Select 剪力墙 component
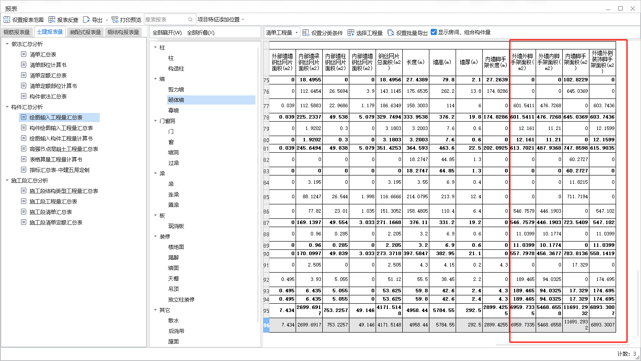The height and width of the screenshot is (361, 641). [x=176, y=89]
